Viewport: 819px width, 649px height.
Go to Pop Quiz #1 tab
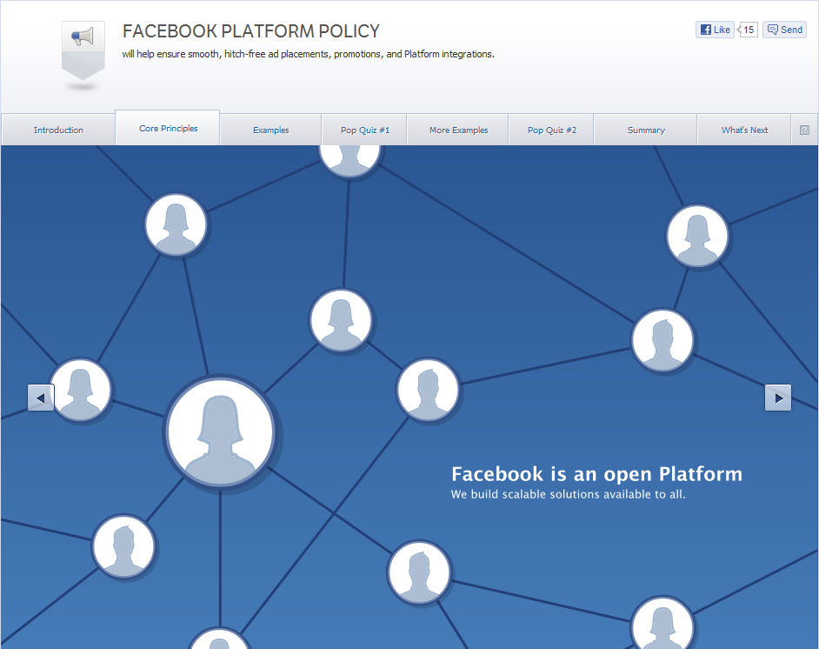[364, 130]
